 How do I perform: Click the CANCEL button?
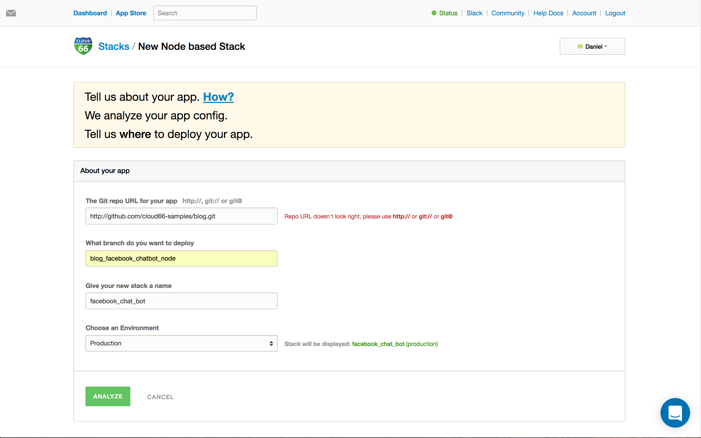(x=160, y=397)
